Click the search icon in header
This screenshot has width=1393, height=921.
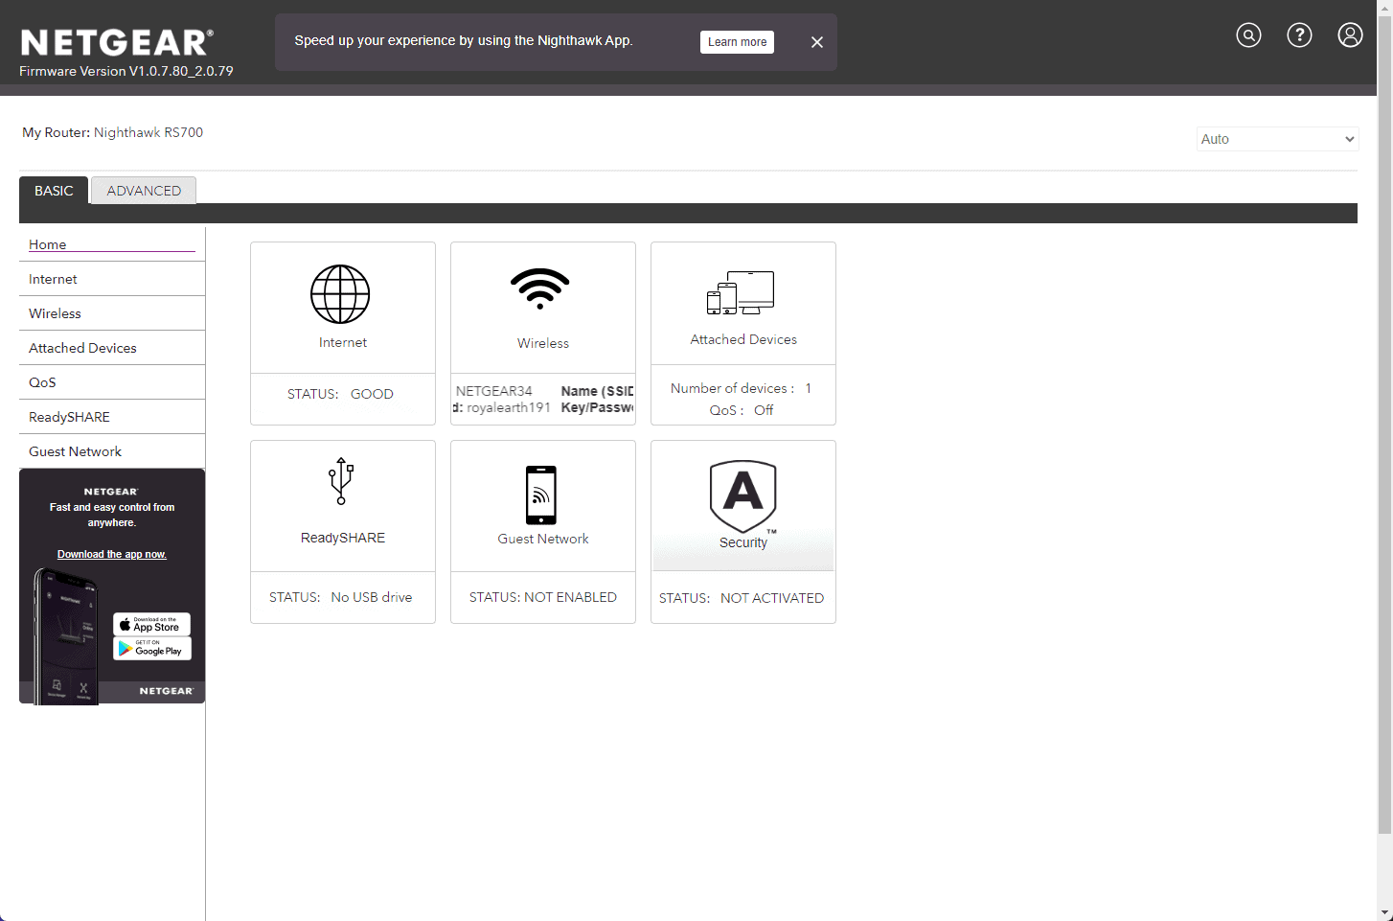point(1248,35)
